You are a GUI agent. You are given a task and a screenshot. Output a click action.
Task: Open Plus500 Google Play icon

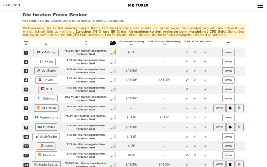coord(239,127)
